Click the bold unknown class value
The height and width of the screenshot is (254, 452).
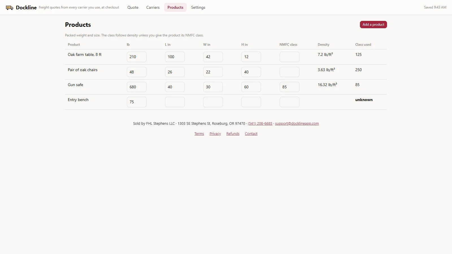click(x=364, y=100)
